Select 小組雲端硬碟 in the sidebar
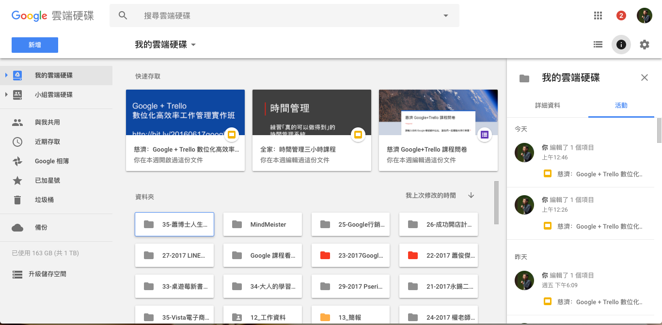662x325 pixels. 56,95
